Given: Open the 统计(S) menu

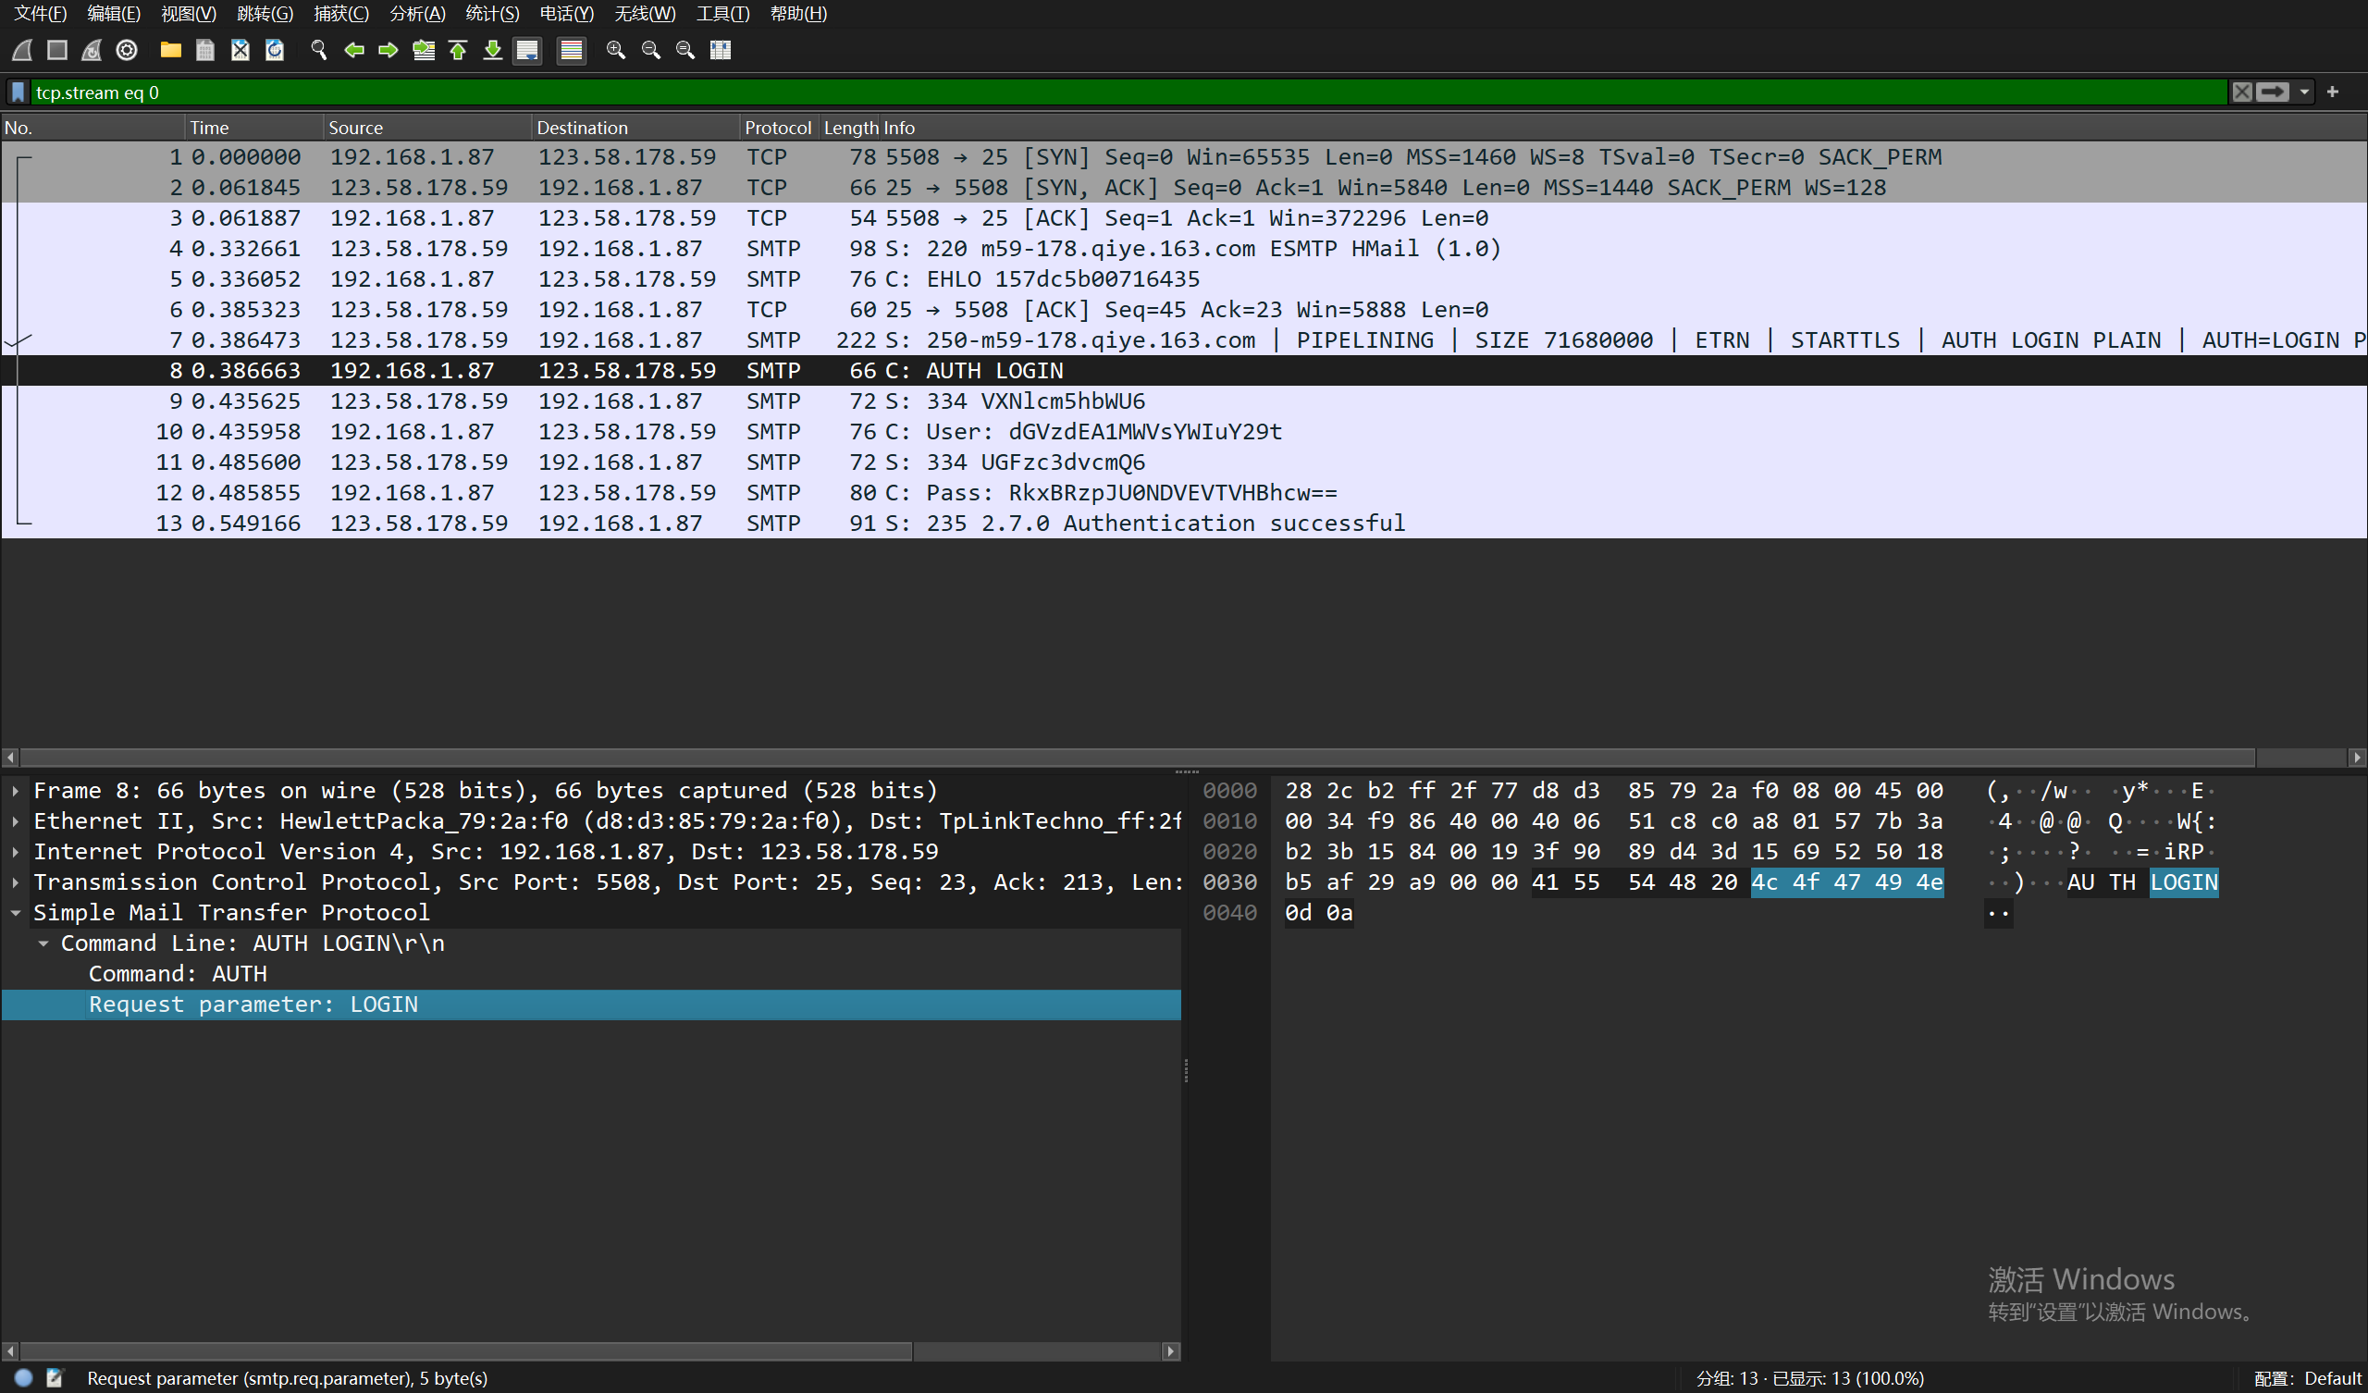Looking at the screenshot, I should (x=491, y=13).
